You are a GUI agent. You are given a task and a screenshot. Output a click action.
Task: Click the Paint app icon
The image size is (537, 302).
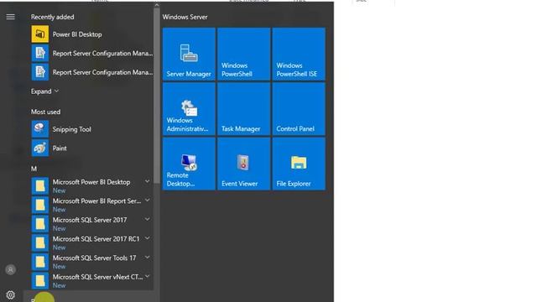pyautogui.click(x=40, y=148)
